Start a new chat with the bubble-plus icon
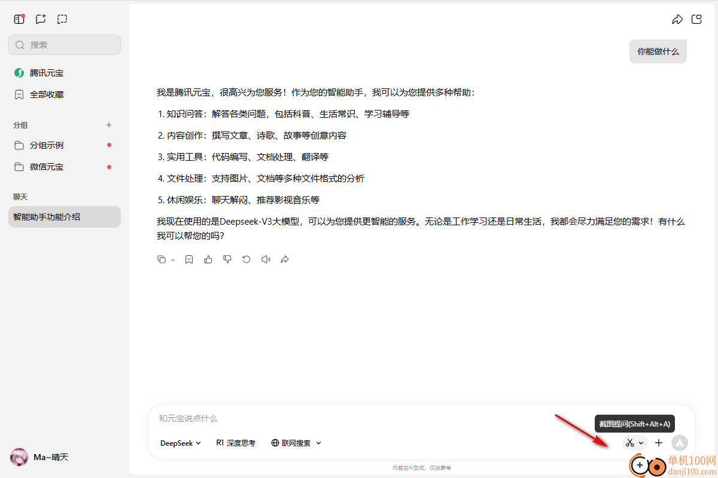Screen dimensions: 718x478 pos(41,19)
